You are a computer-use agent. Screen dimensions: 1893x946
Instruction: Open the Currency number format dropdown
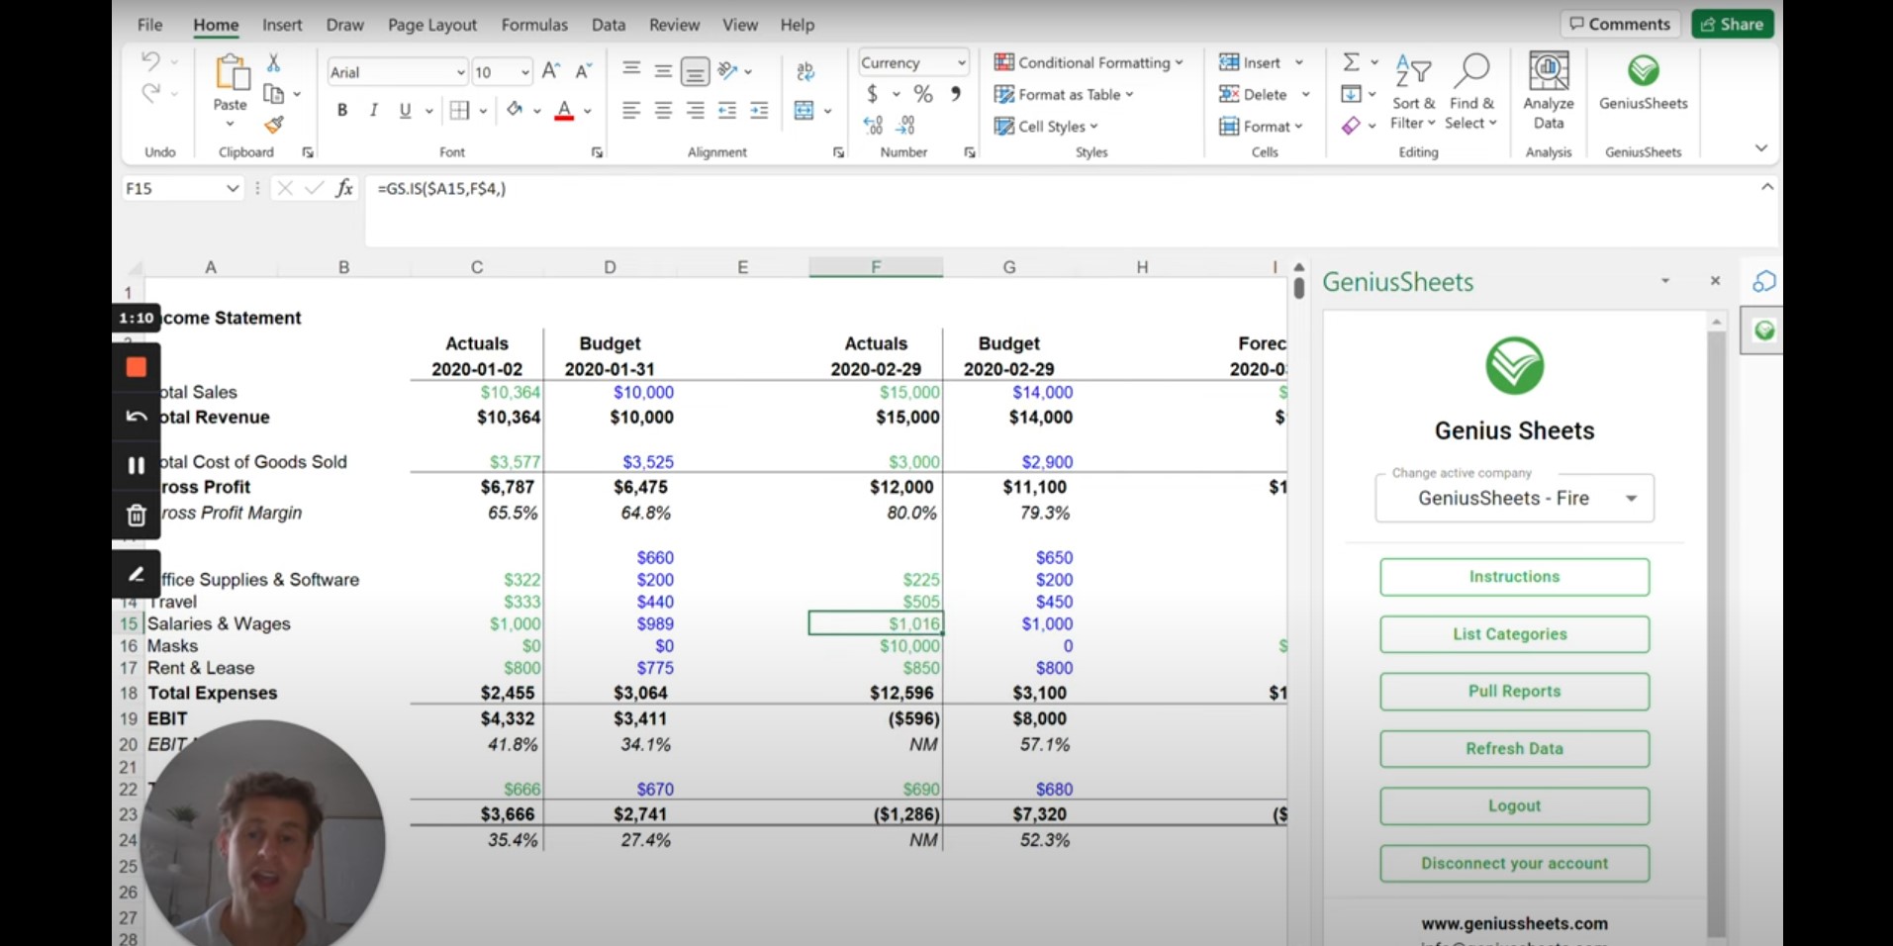pyautogui.click(x=961, y=62)
